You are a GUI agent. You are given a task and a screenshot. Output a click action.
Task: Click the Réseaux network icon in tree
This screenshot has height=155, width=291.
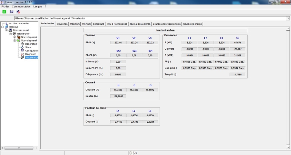[6, 27]
